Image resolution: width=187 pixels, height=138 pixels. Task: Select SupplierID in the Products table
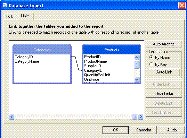coord(92,66)
